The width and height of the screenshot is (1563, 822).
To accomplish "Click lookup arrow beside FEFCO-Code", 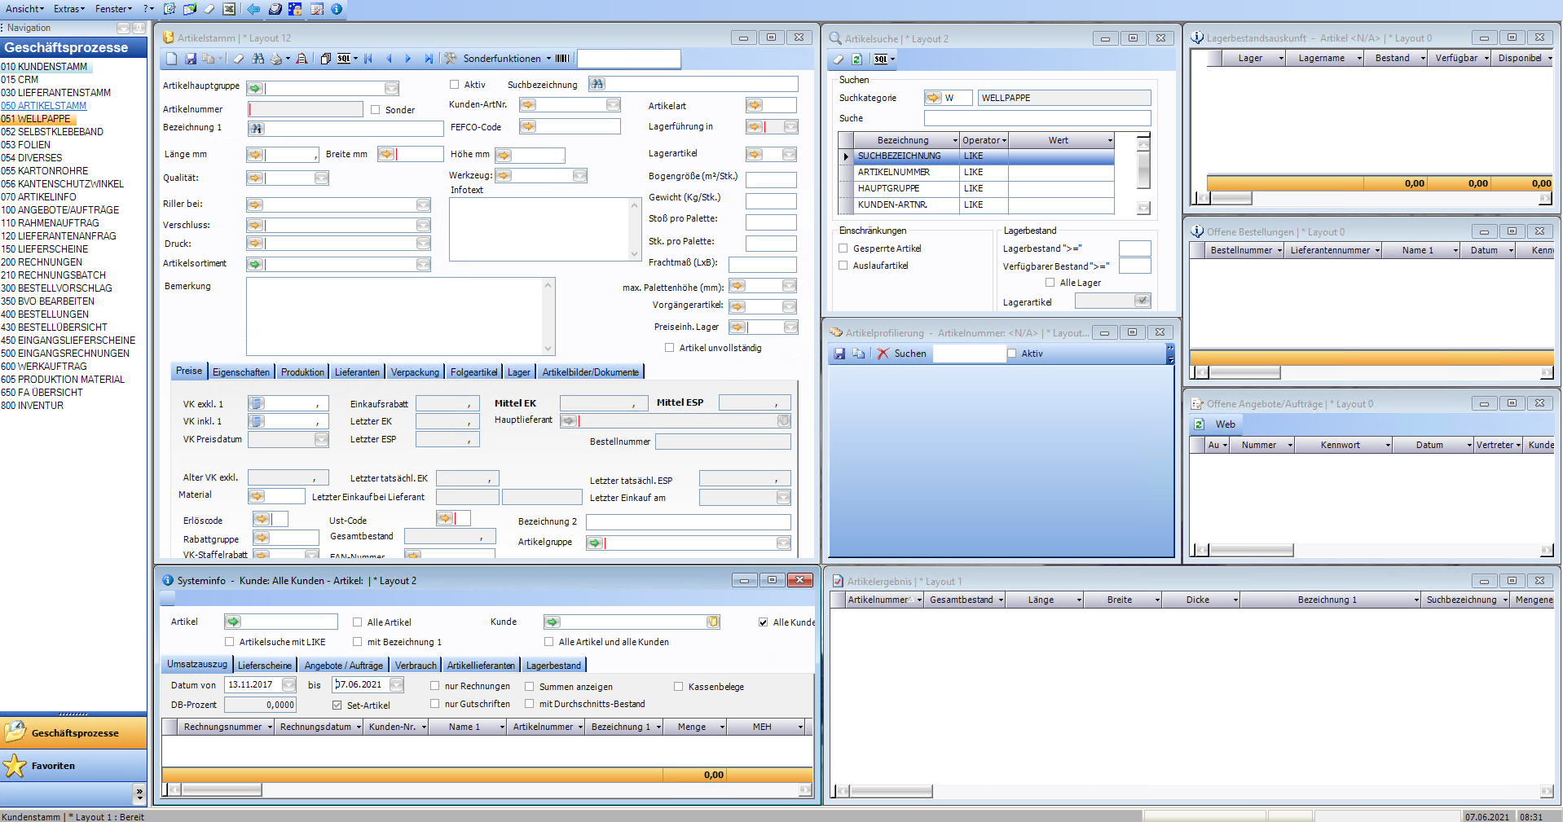I will (528, 126).
